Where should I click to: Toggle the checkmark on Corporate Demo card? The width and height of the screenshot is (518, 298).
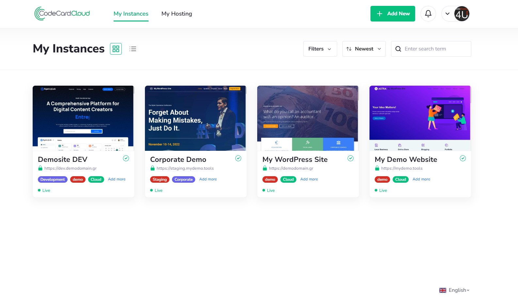click(238, 158)
